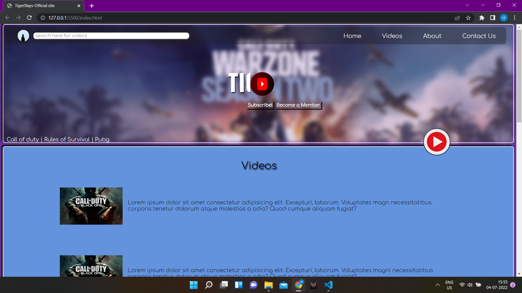Screen dimensions: 522x293
Task: Open taskbar Search icon
Action: [209, 285]
